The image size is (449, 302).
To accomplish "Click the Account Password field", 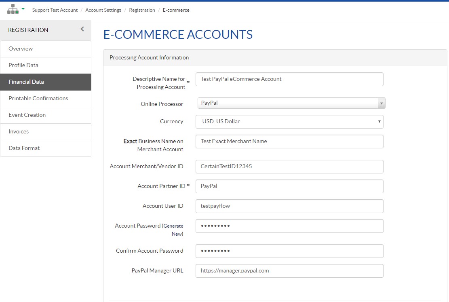I will pyautogui.click(x=289, y=226).
